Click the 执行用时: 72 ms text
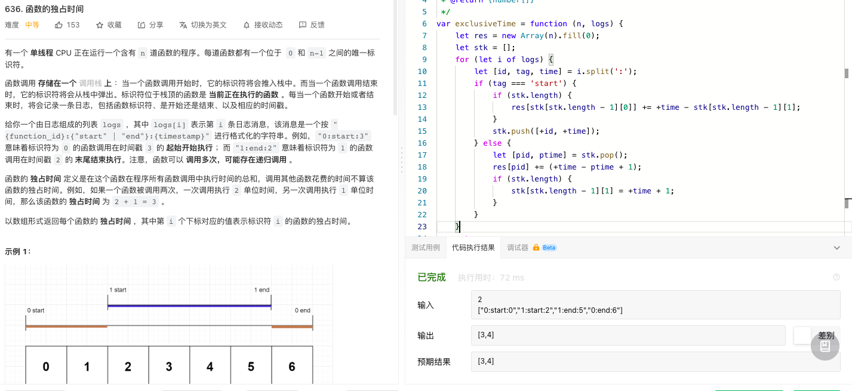The image size is (852, 391). tap(491, 278)
